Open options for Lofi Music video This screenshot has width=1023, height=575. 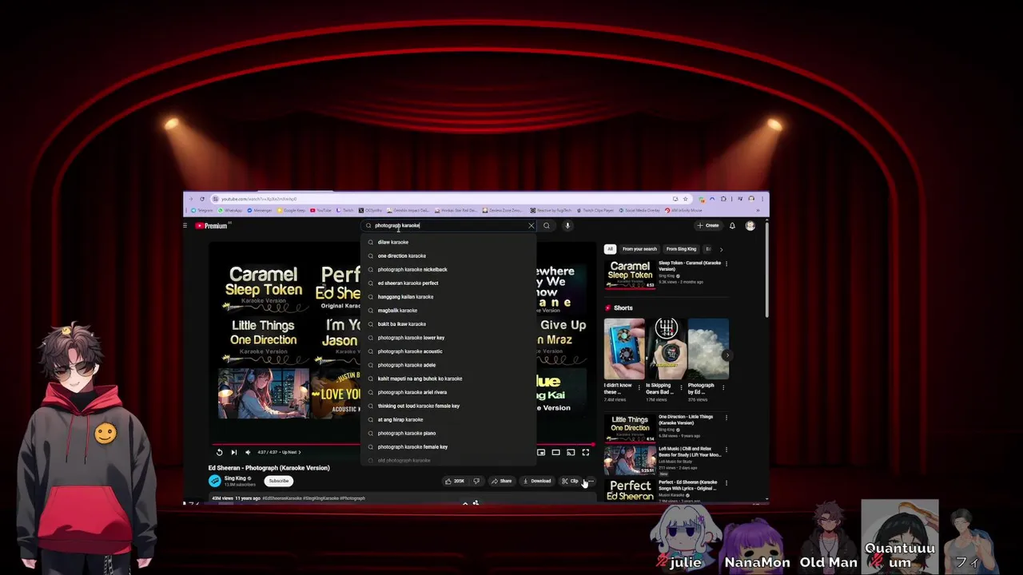(726, 450)
